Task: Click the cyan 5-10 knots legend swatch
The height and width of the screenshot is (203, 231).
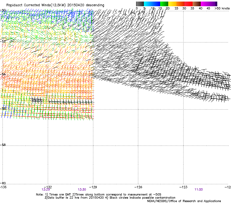Action: click(x=148, y=4)
